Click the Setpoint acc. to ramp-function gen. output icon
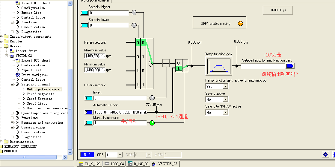Screen dimensions: 335x167 [x=290, y=66]
